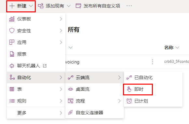Viewport: 189px width, 124px height.
Task: Open 更多 submenu entry
Action: point(36,113)
